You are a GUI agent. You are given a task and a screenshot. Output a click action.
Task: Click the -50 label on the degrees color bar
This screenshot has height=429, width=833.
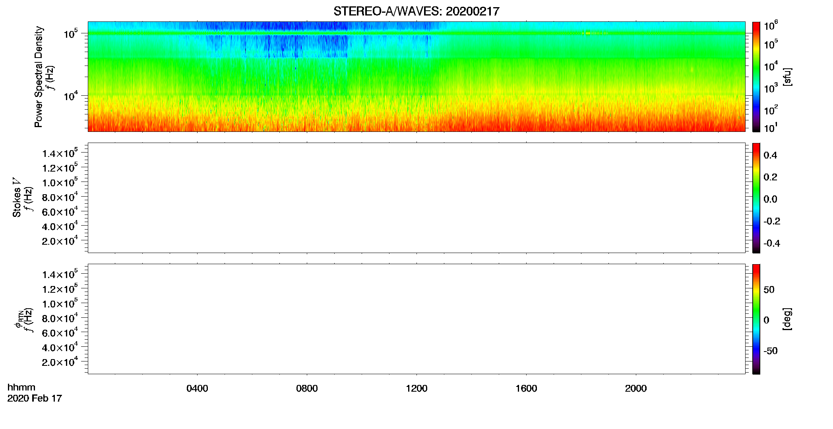771,351
